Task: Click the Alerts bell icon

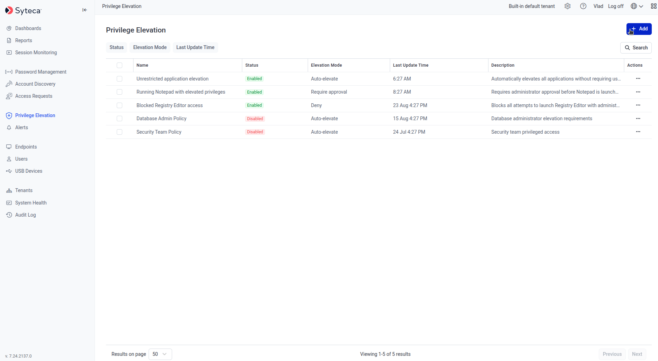Action: tap(9, 127)
